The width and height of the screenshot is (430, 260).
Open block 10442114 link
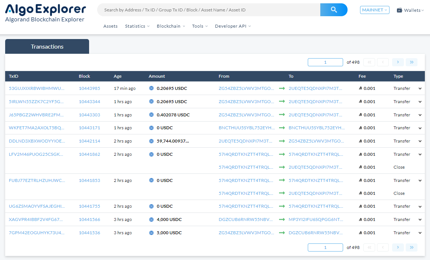click(x=89, y=141)
